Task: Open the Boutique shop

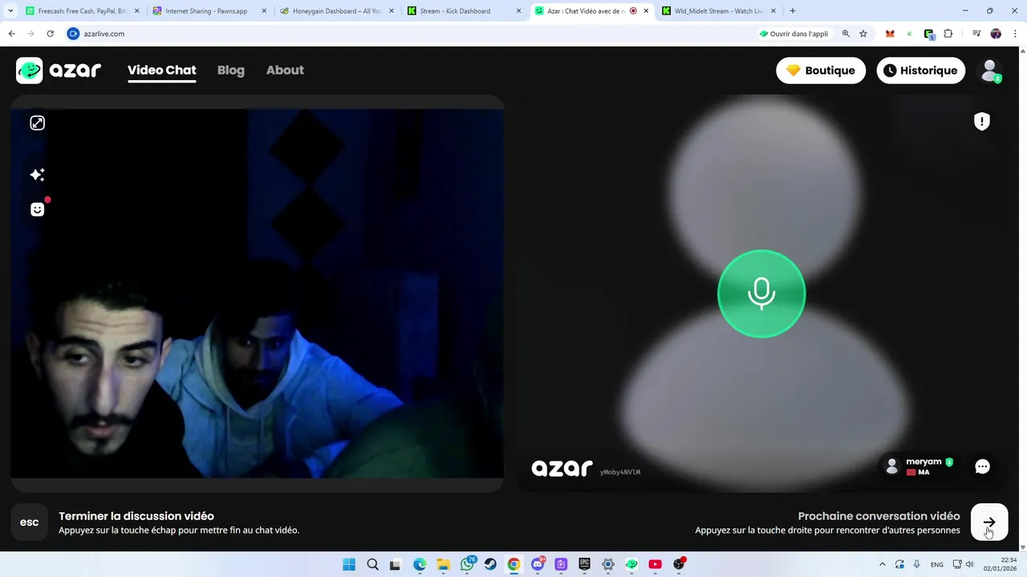Action: [821, 71]
